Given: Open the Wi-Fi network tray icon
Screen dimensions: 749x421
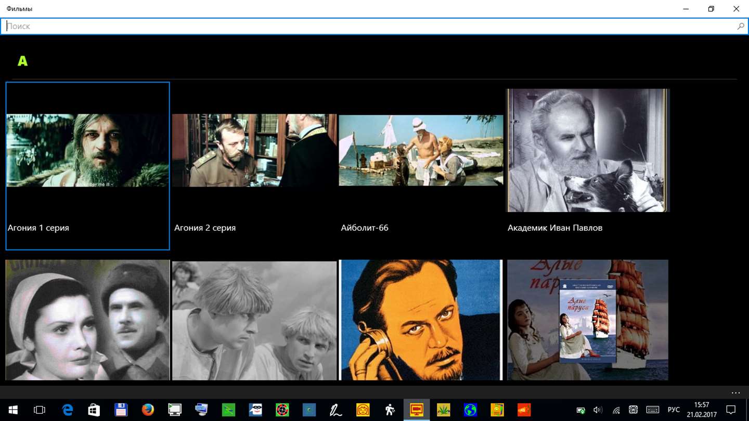Looking at the screenshot, I should [x=616, y=410].
